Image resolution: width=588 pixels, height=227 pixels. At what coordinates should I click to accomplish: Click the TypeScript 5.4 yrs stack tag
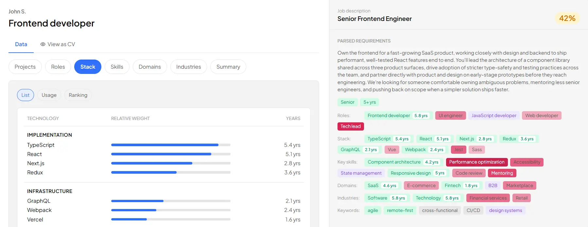(x=389, y=139)
